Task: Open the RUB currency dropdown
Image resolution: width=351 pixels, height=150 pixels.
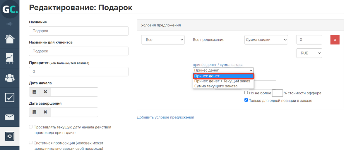Action: pyautogui.click(x=309, y=53)
